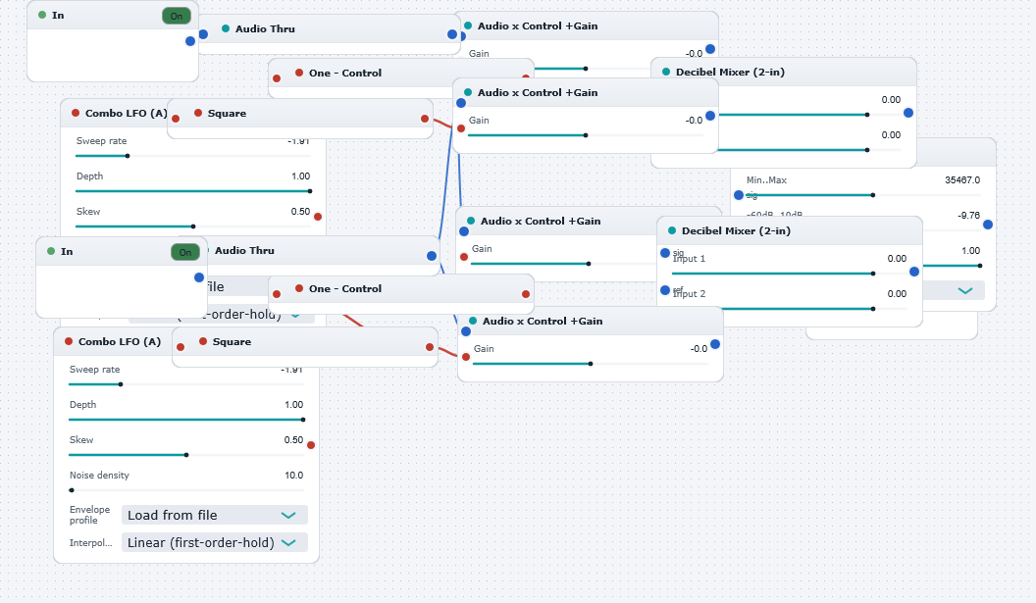Select the top Audio Thru node title

click(x=265, y=29)
